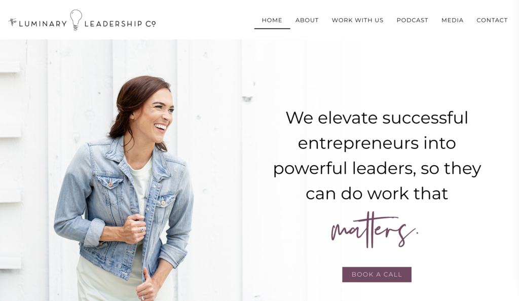Click the 'Co' mark at logo end
This screenshot has width=519, height=301.
(151, 24)
